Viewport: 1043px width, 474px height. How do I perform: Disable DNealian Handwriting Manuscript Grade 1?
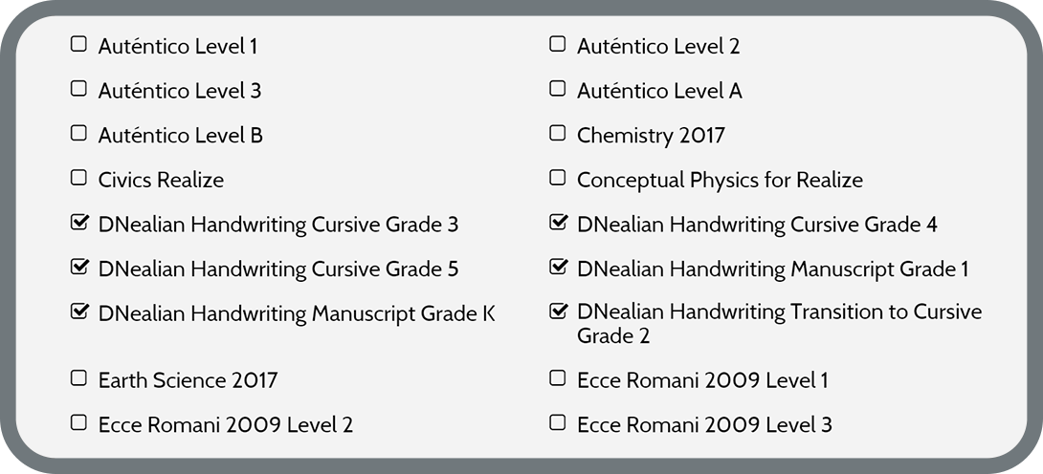pyautogui.click(x=558, y=267)
